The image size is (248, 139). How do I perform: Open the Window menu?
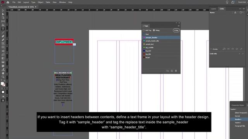[62, 2]
